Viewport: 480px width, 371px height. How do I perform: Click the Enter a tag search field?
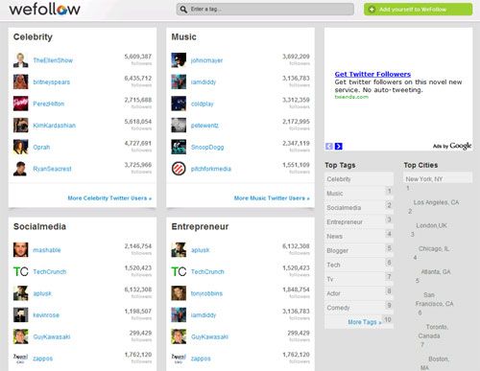[265, 10]
